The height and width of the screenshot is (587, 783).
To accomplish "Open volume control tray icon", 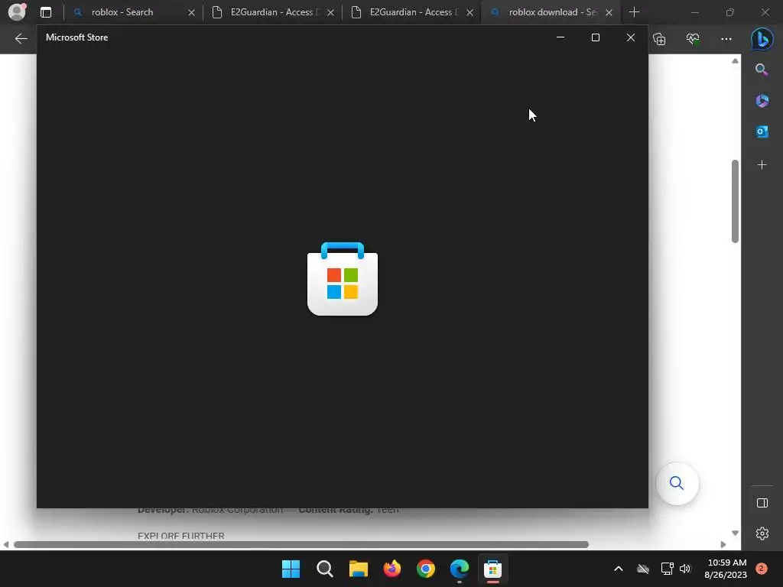I will (685, 569).
